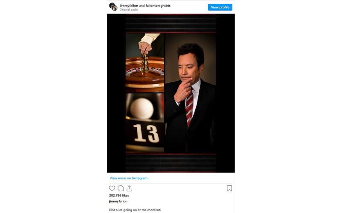Open the overlapping profile avatars in the header
Screen dimensions: 342x213
pos(113,7)
